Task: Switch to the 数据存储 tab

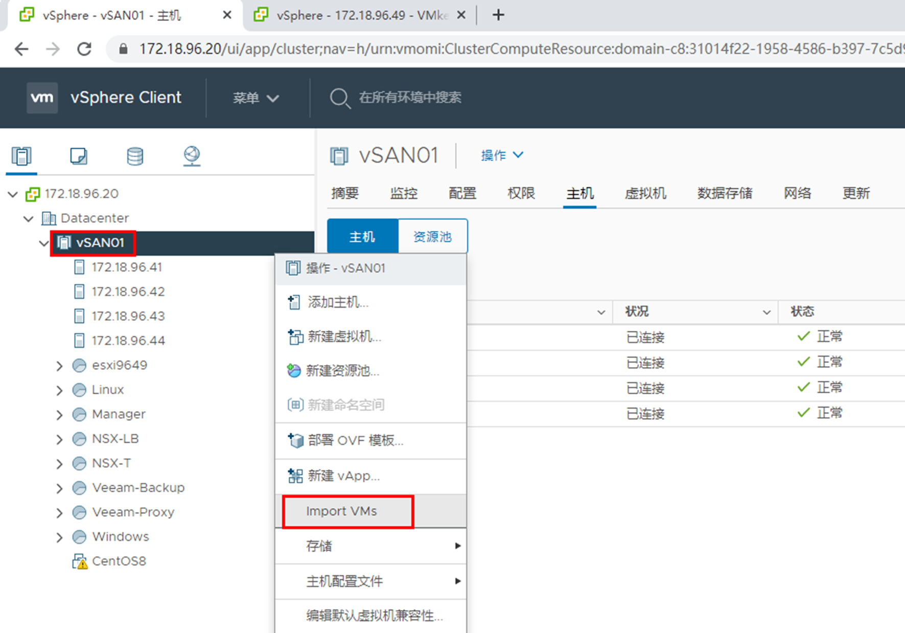Action: (x=725, y=193)
